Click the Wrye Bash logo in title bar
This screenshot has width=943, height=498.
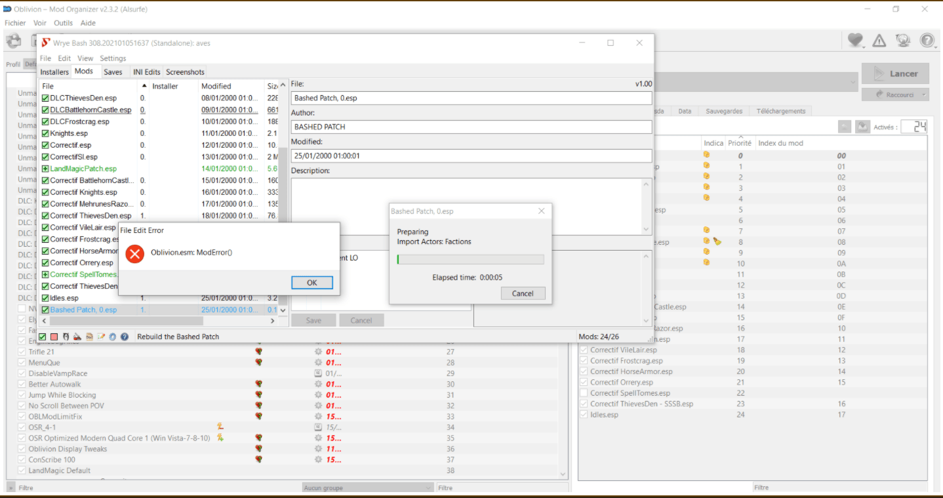[x=45, y=43]
